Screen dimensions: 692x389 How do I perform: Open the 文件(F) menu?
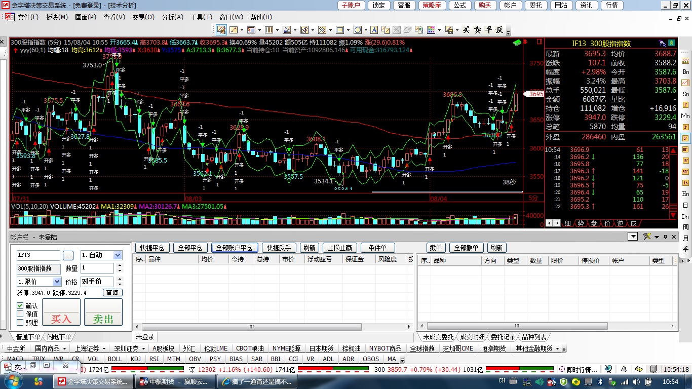[x=28, y=17]
